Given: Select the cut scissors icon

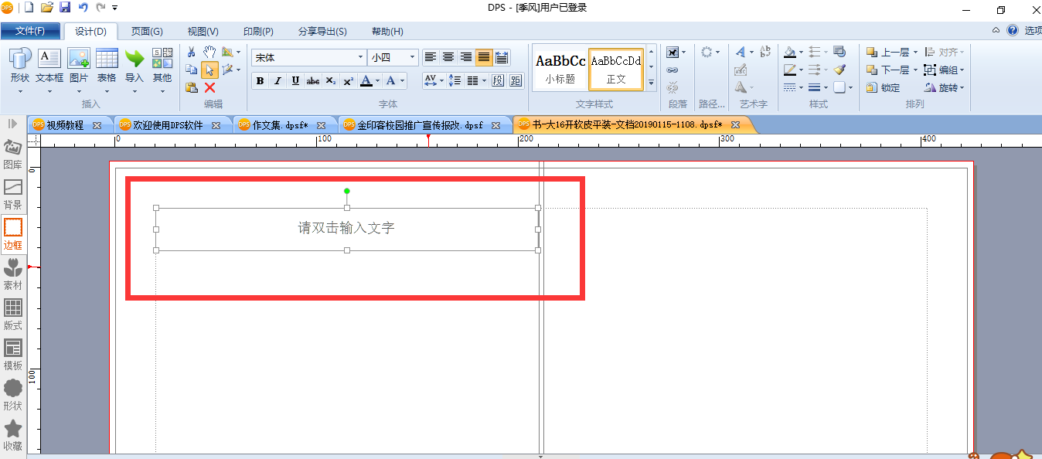Looking at the screenshot, I should [192, 52].
